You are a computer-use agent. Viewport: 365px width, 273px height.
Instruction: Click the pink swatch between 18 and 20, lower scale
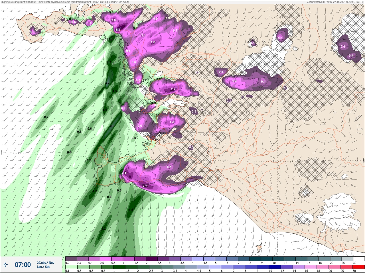click(x=323, y=267)
